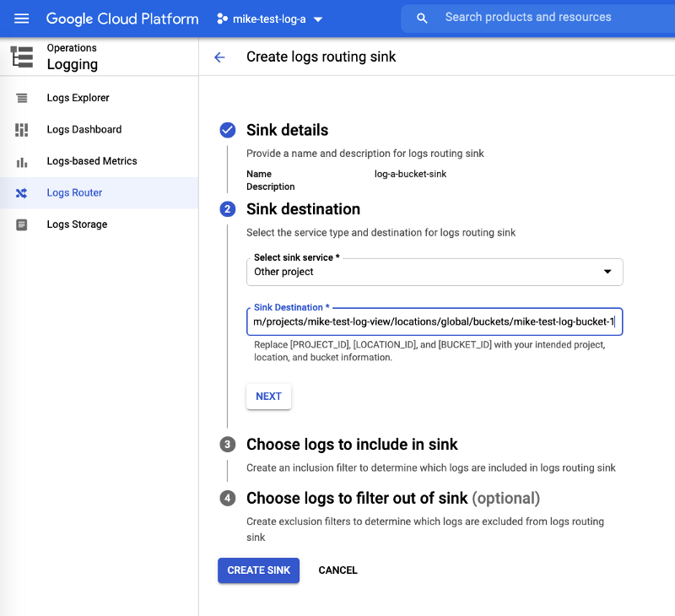Click the Replace [PROJECT_ID] helper text

coord(429,351)
